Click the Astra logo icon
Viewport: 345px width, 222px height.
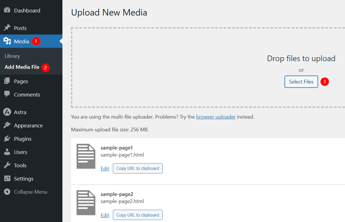tap(7, 112)
